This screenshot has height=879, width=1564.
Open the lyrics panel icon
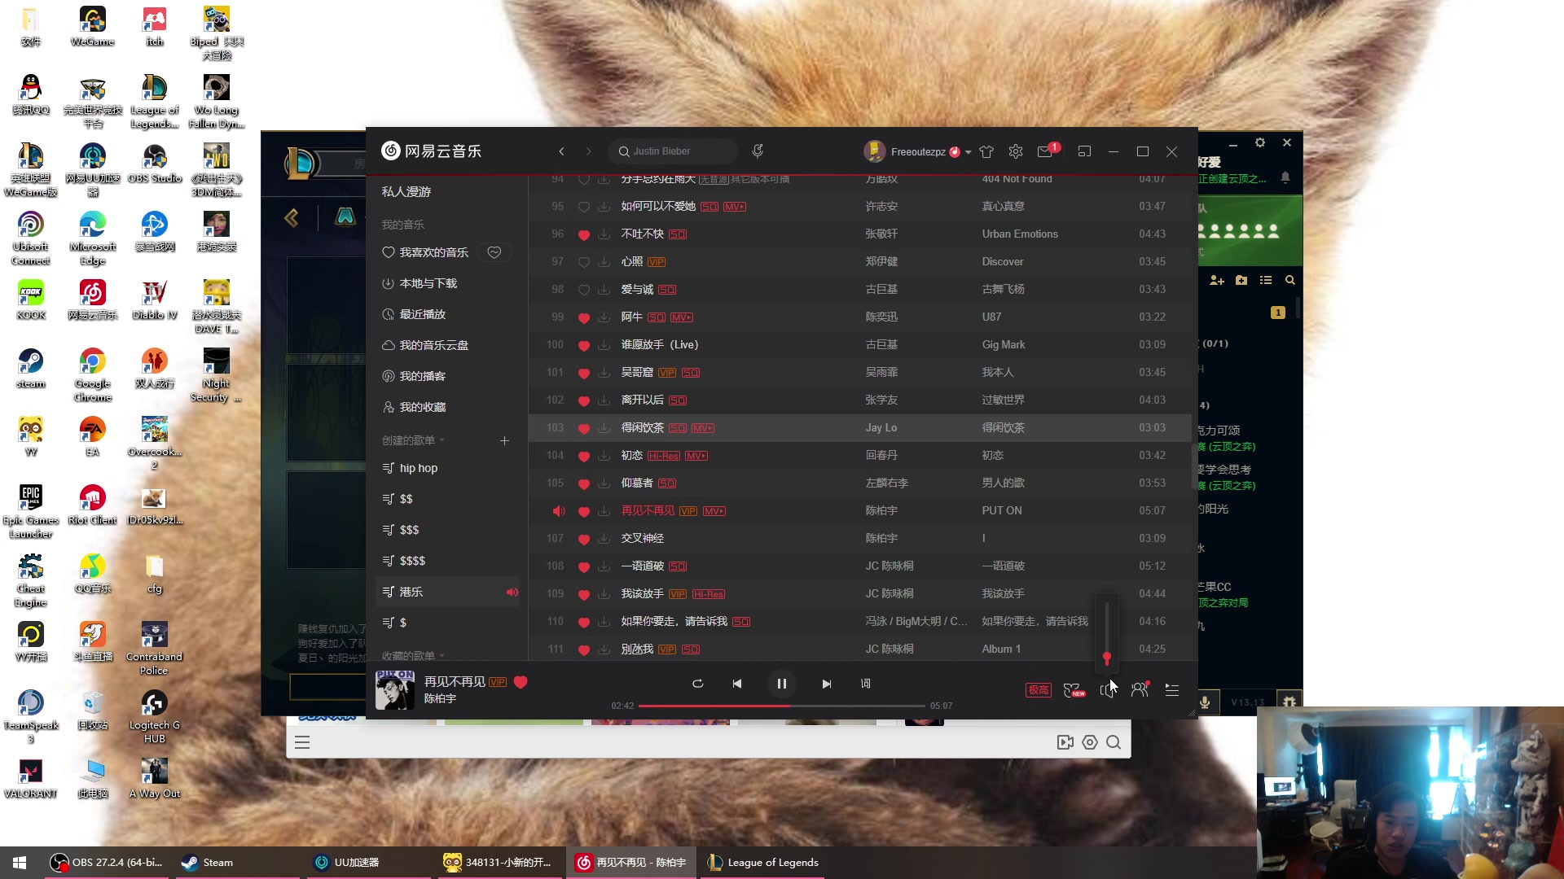[865, 684]
